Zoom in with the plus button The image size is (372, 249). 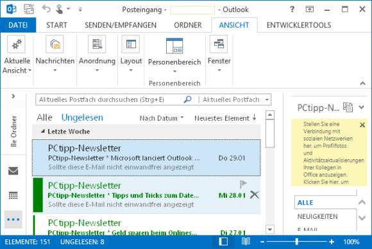click(332, 242)
